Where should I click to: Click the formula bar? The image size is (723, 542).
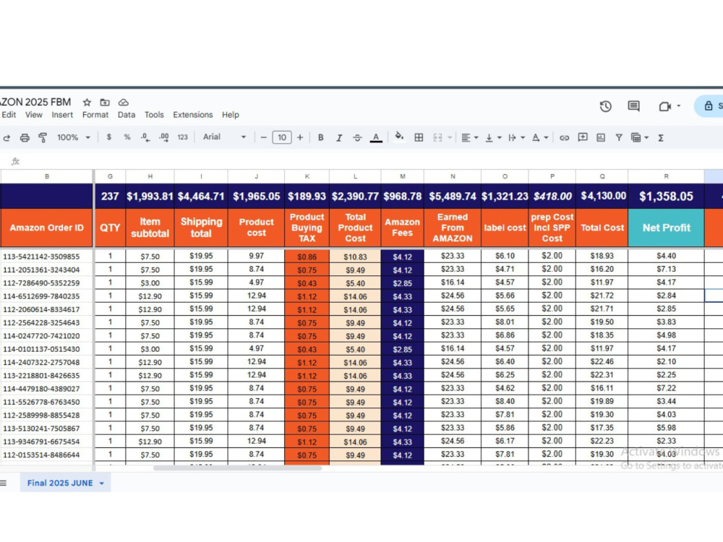click(369, 161)
